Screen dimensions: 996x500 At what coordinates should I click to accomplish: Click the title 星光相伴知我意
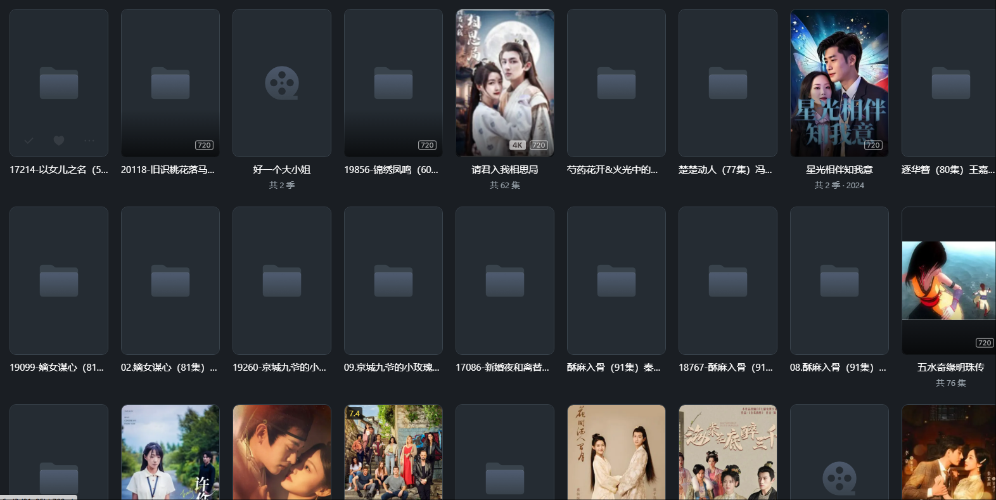pos(840,170)
